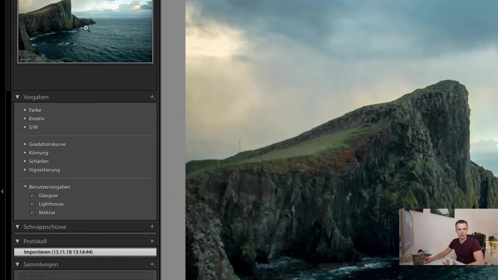Collapse the Benutzervorgaben section
Screen dimensions: 498x280
25,187
